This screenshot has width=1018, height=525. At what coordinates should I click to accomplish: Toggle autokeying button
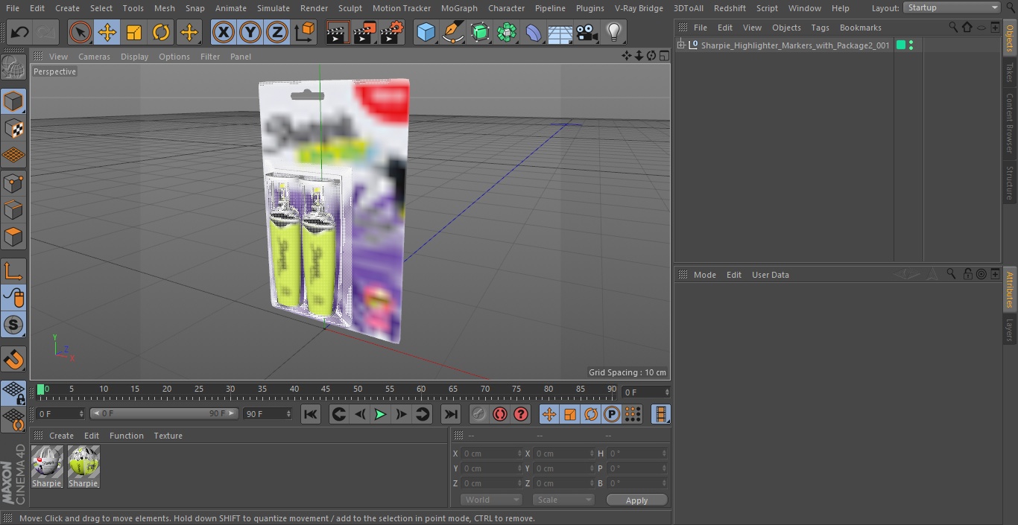(x=500, y=414)
